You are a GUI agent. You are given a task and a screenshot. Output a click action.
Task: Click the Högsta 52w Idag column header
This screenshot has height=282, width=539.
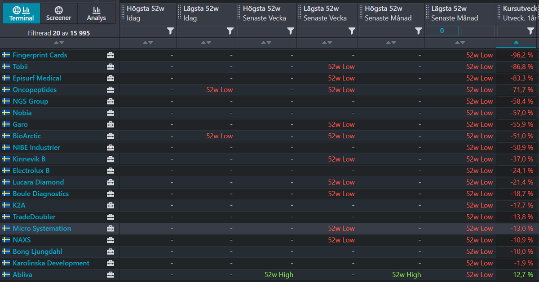(x=148, y=13)
